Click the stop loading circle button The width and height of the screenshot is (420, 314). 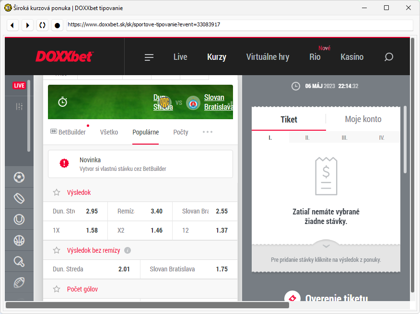tap(57, 25)
